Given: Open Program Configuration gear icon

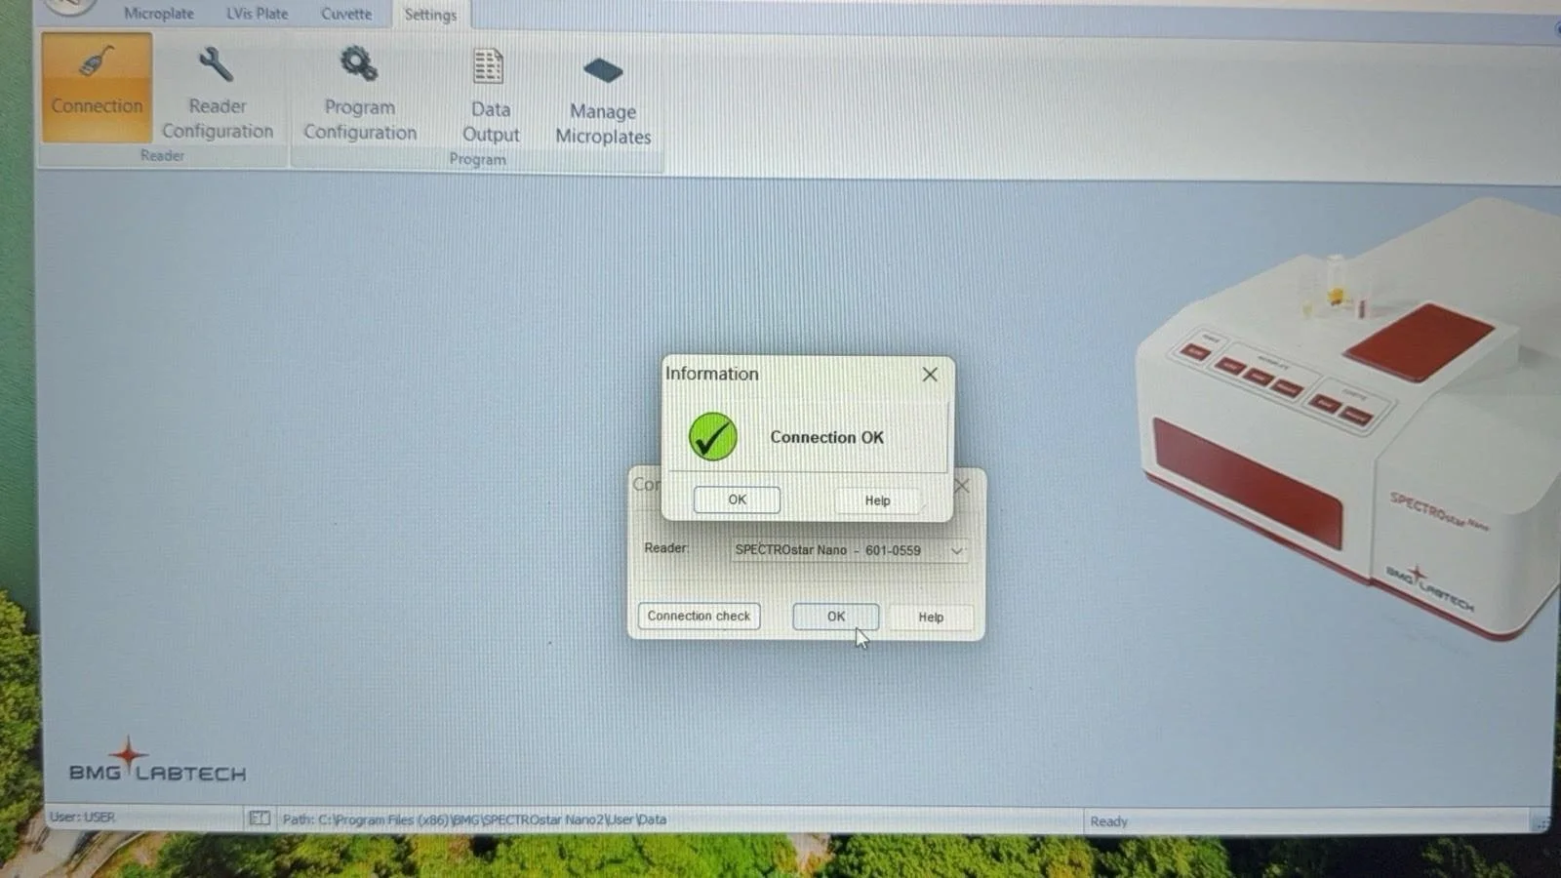Looking at the screenshot, I should pos(359,93).
